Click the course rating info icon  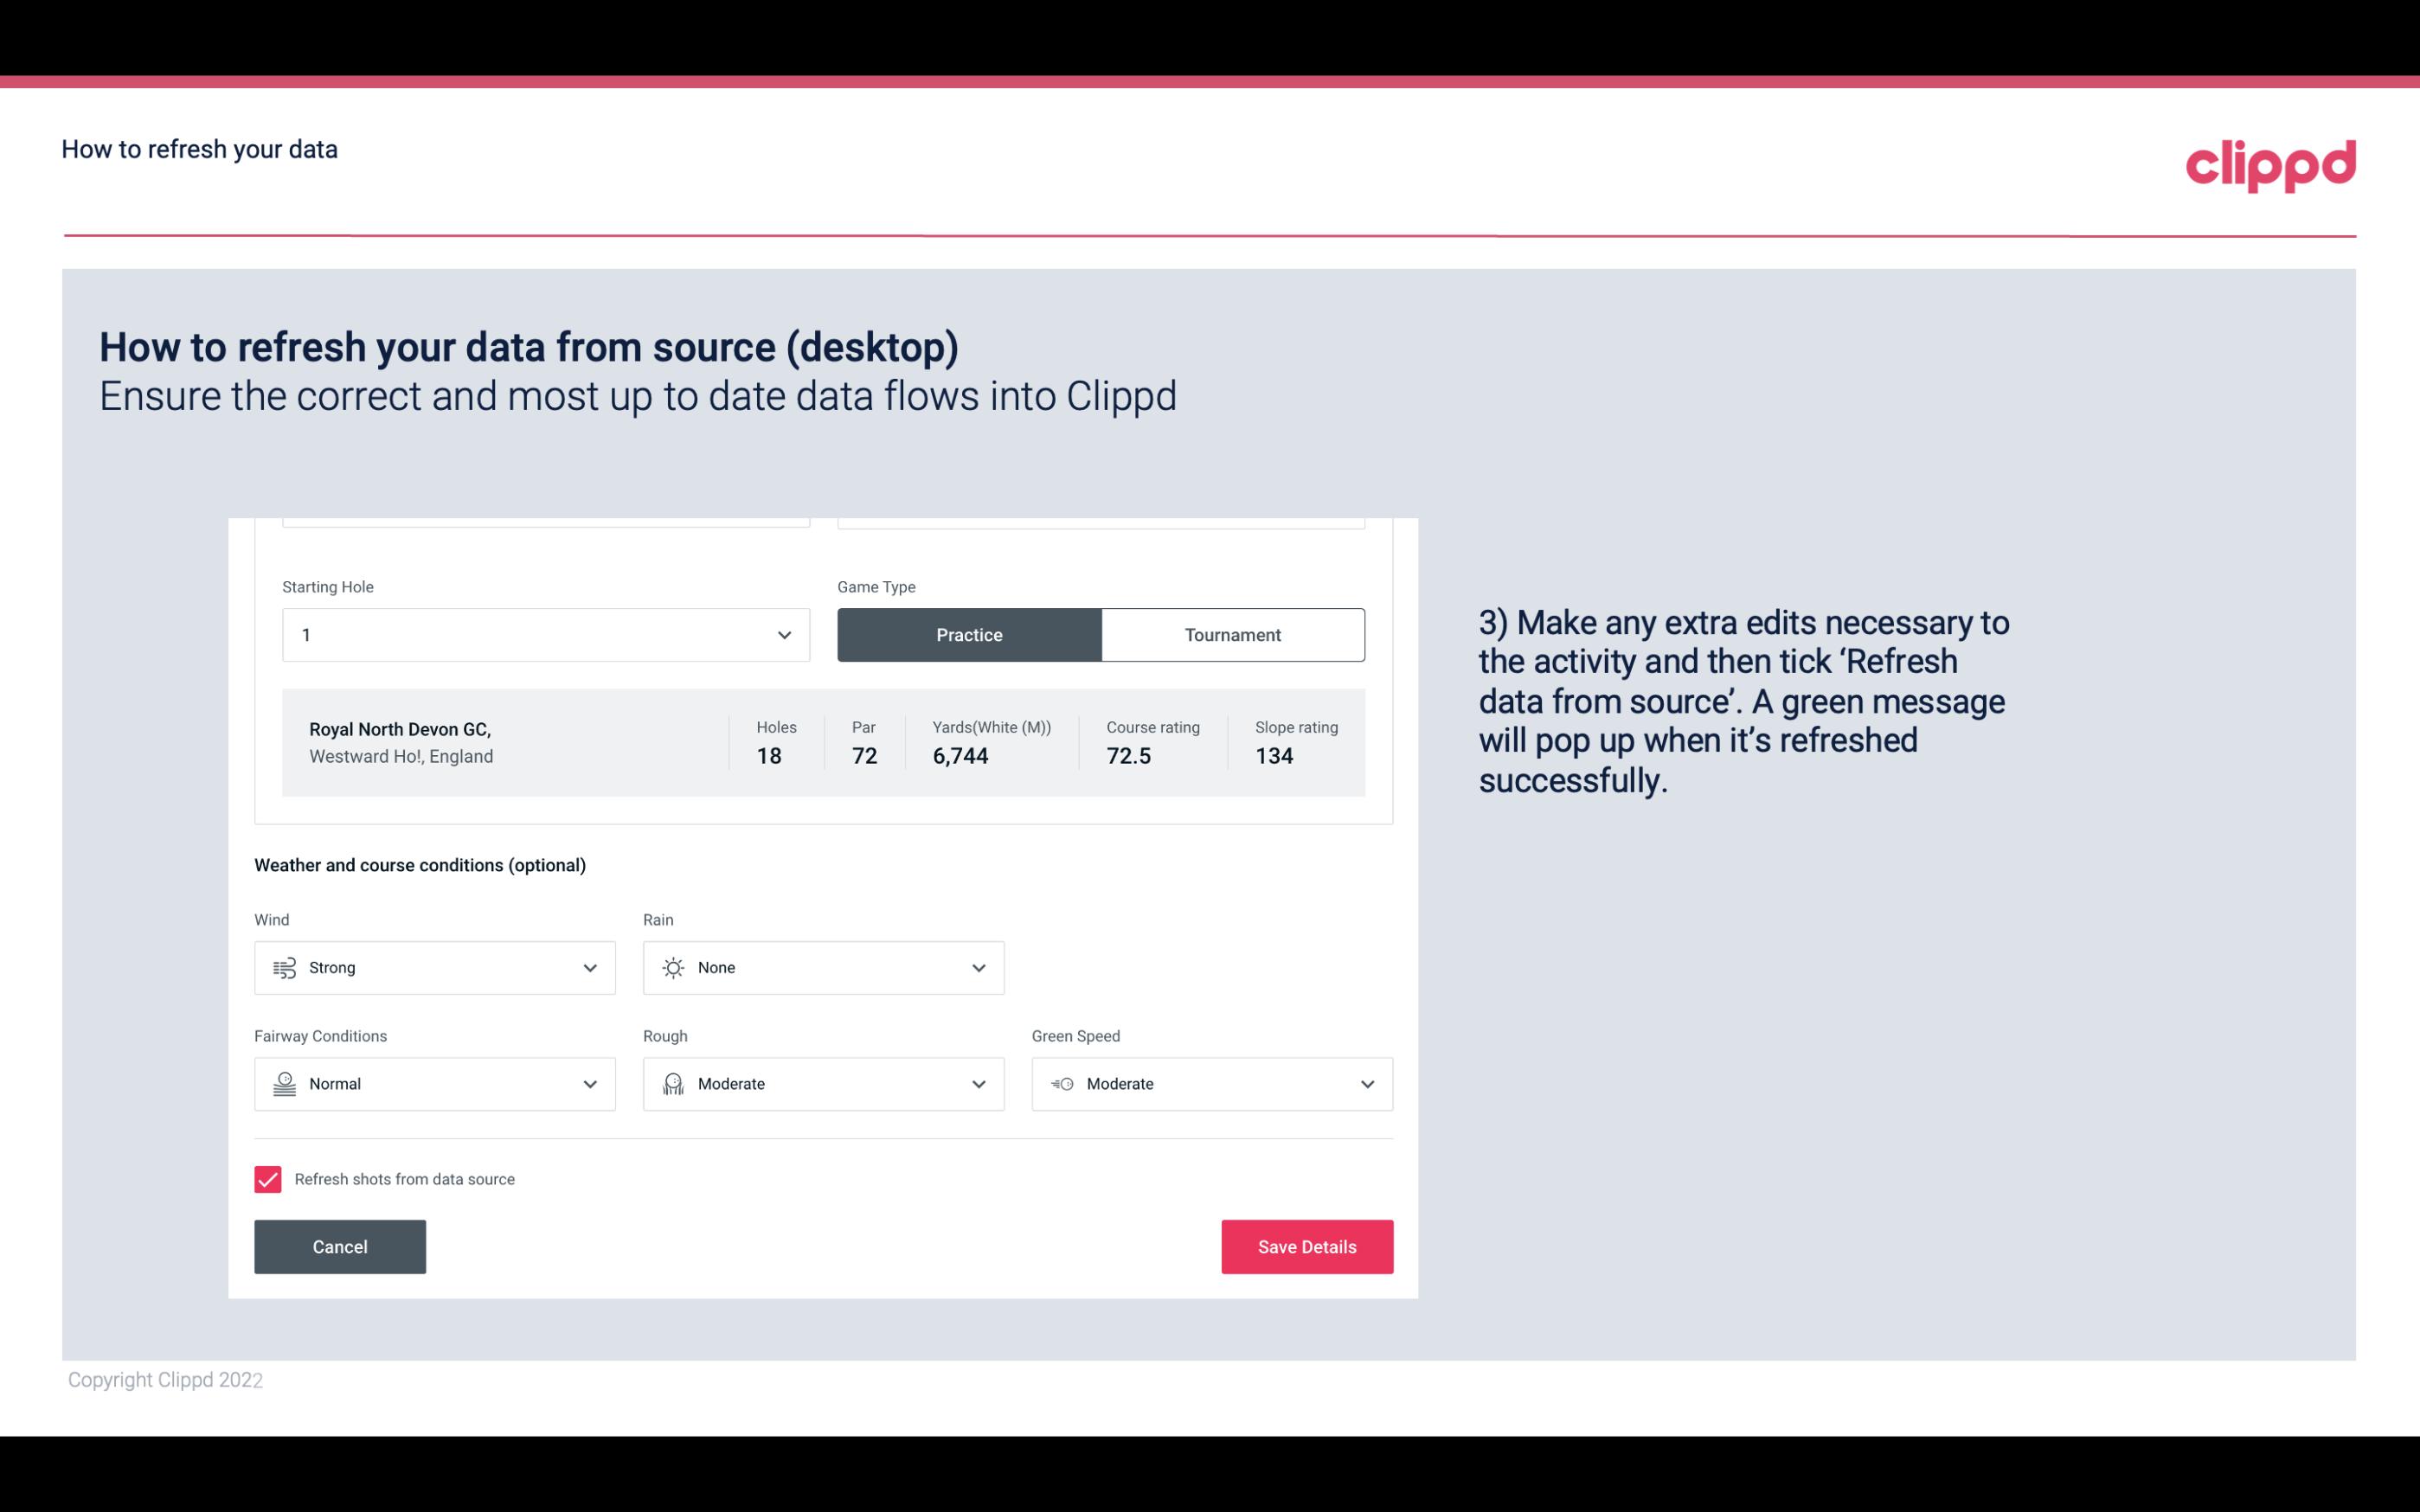coord(1209,727)
